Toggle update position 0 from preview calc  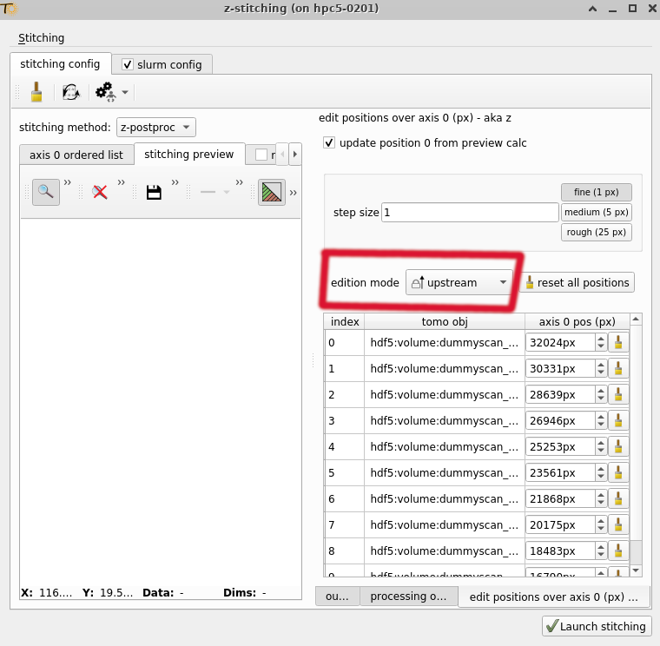click(329, 142)
